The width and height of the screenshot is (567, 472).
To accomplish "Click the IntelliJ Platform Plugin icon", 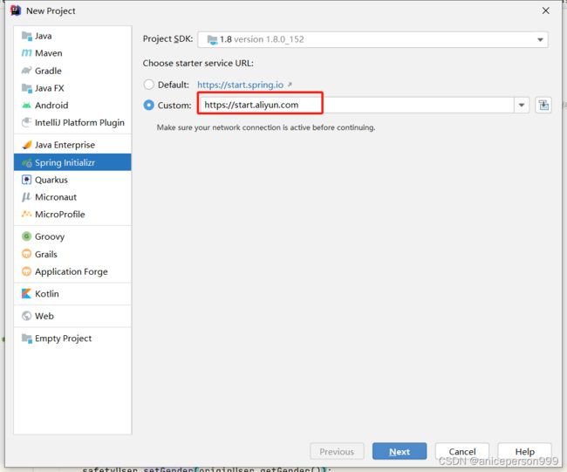I will 27,123.
